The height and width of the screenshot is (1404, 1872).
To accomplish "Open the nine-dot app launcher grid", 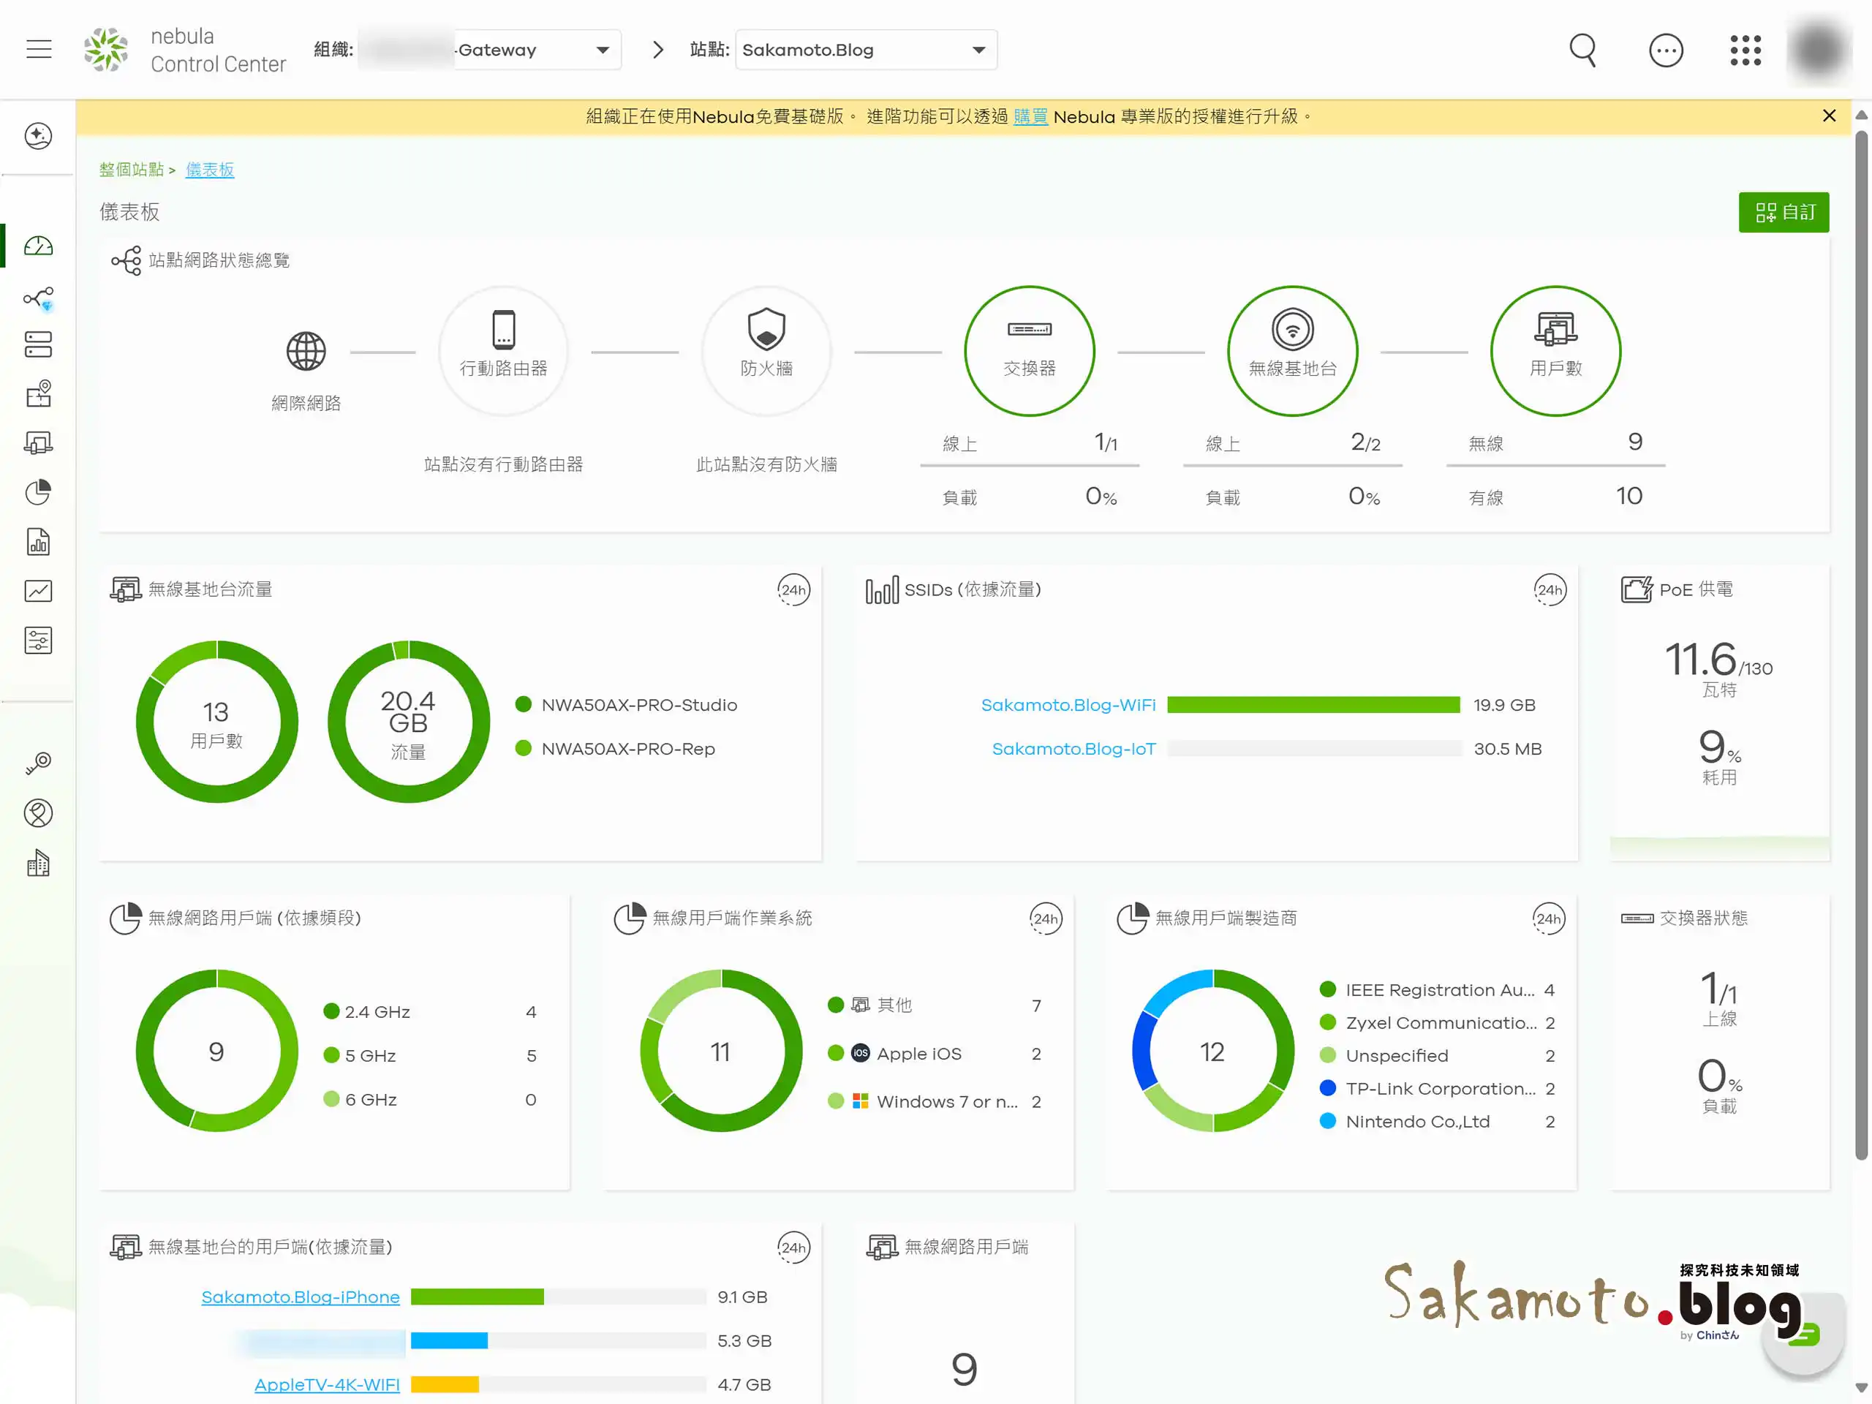I will (x=1745, y=50).
